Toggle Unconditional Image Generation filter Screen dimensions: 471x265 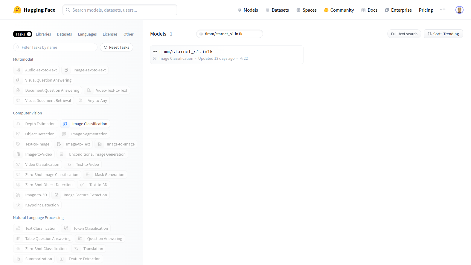[92, 154]
